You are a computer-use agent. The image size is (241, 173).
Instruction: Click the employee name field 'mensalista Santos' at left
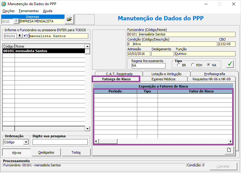[x=58, y=36]
